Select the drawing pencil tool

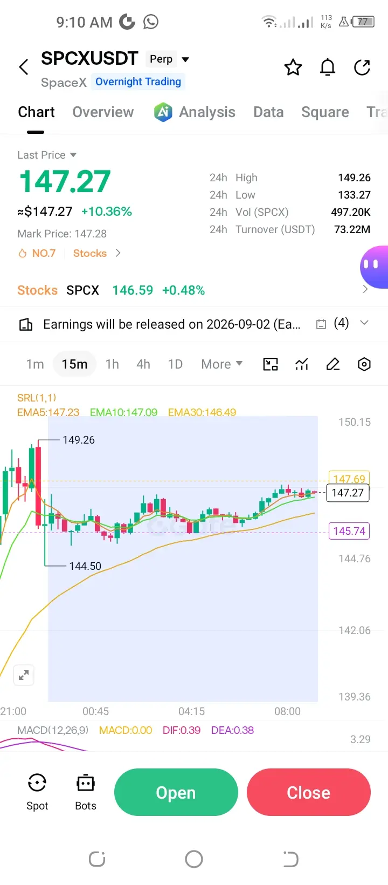click(333, 364)
